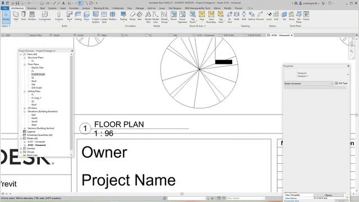Click the View Template None button
This screenshot has height=202, width=359.
(x=328, y=195)
